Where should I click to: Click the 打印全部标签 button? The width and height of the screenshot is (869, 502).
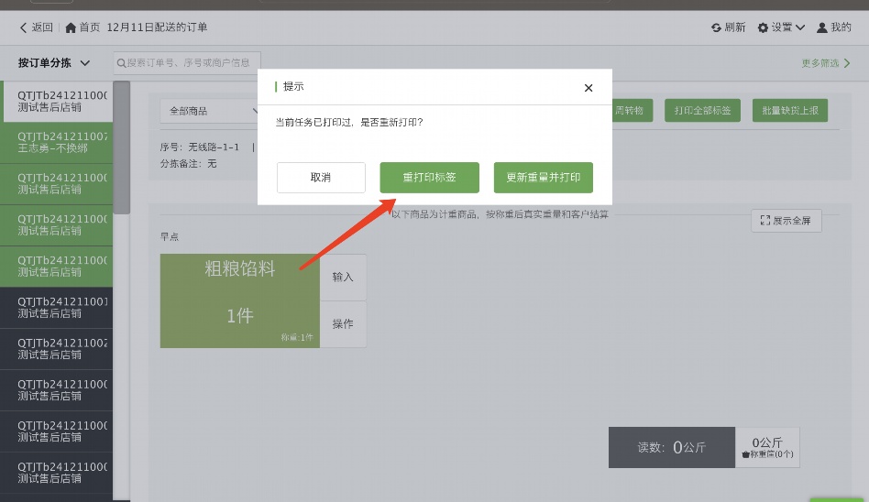702,111
